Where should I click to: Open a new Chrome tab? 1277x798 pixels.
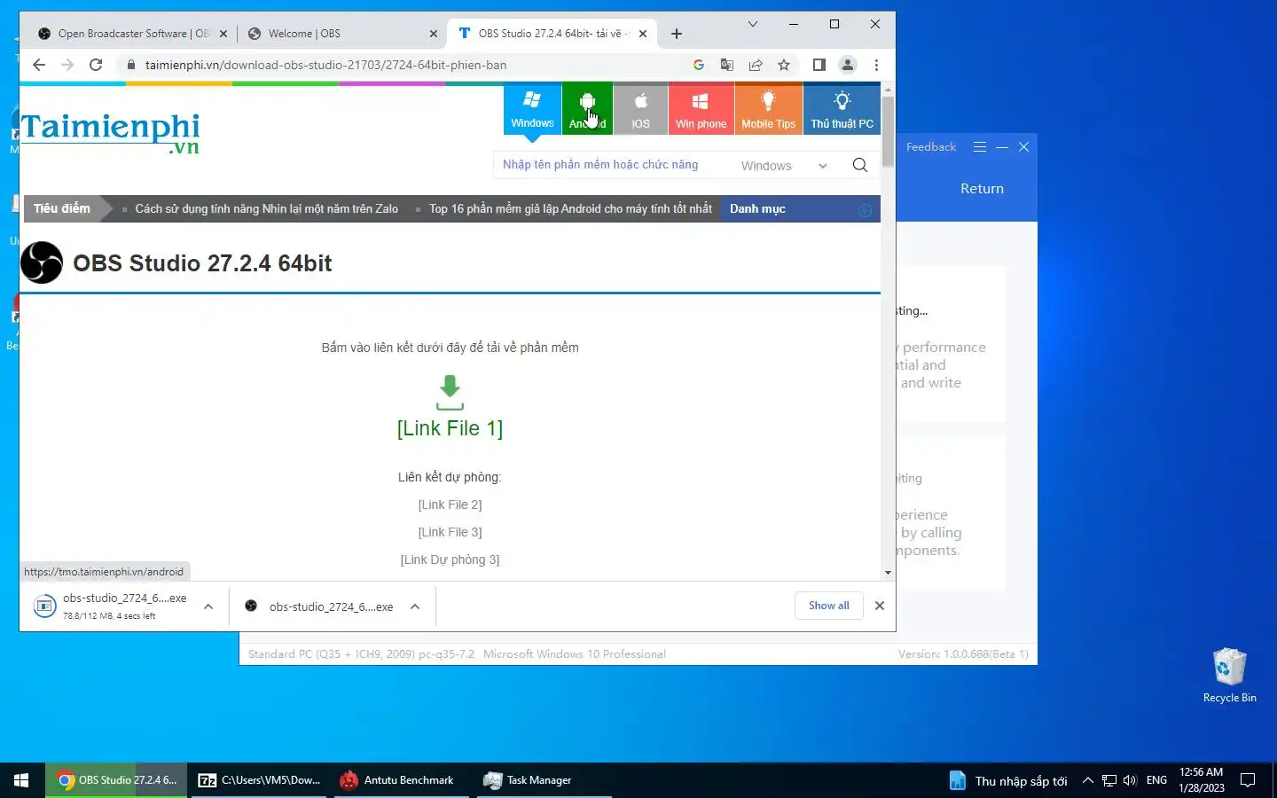[x=677, y=34]
